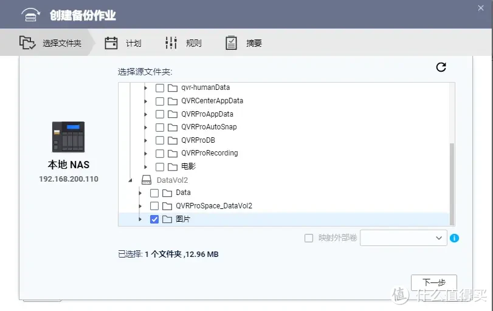Click the 选择文件夹 step icon
Image resolution: width=493 pixels, height=311 pixels.
click(x=27, y=43)
